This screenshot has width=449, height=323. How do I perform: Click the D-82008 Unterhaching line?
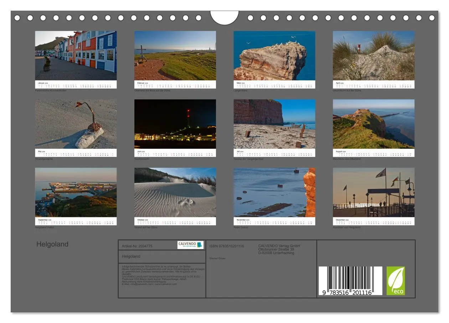coord(276,253)
